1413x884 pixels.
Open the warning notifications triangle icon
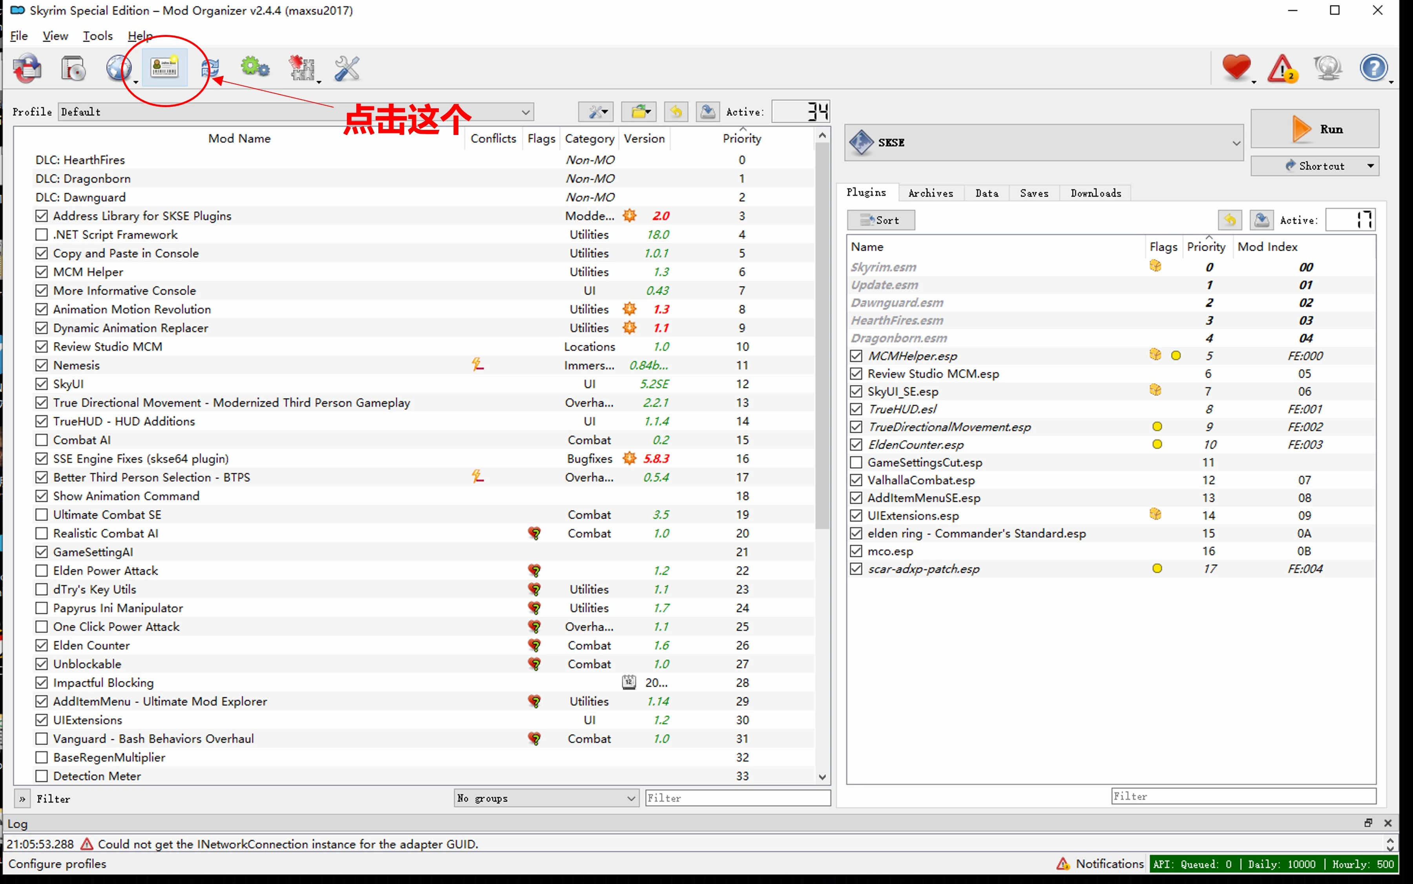coord(1282,68)
